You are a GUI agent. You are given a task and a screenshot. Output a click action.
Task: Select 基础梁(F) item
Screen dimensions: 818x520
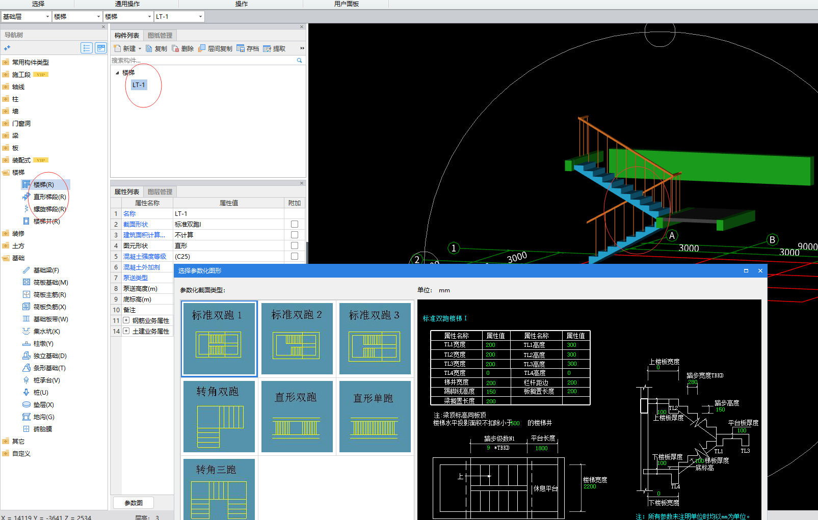(46, 270)
